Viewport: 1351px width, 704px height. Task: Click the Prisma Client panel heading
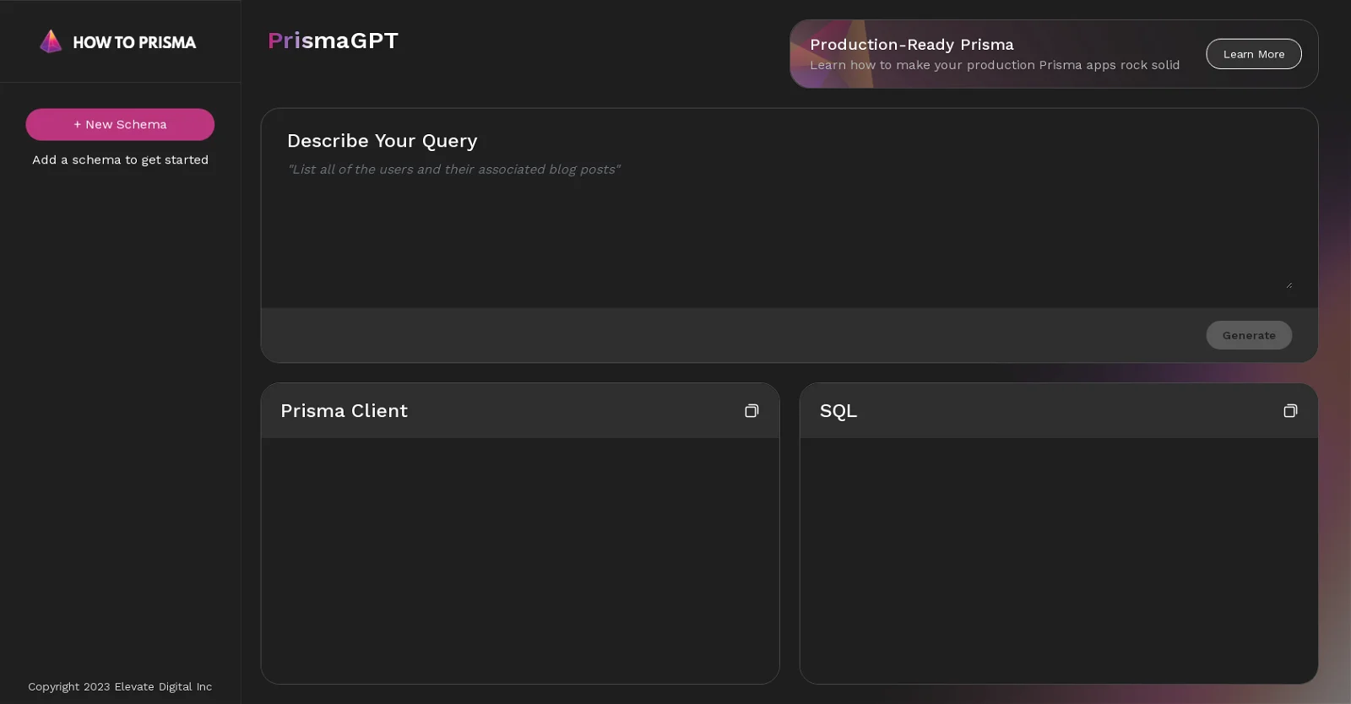coord(344,411)
